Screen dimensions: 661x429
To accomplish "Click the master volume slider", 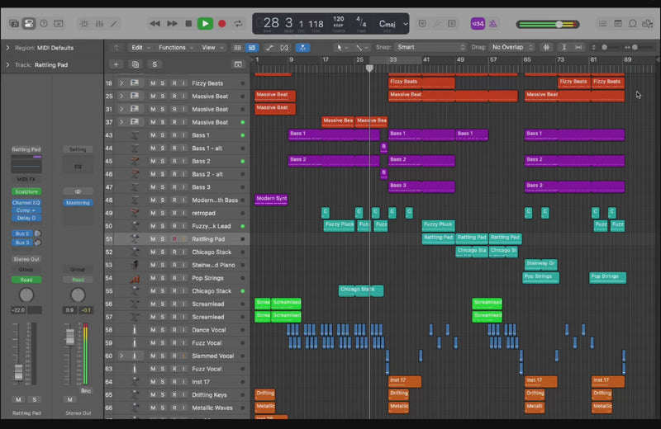I will 559,24.
